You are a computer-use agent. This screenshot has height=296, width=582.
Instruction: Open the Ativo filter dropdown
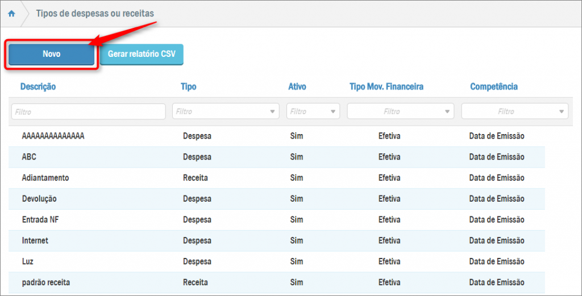tap(313, 111)
